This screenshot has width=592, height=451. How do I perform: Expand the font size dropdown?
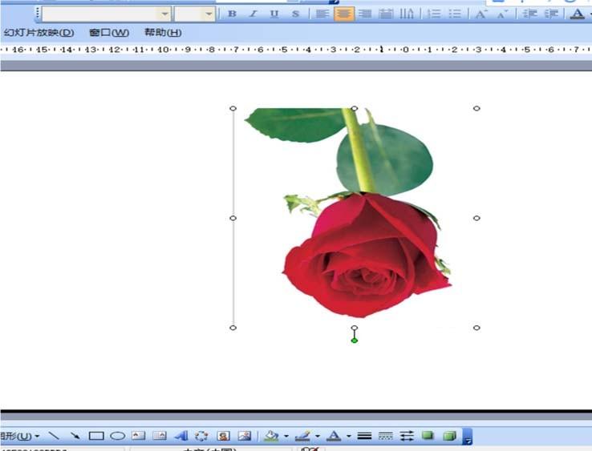[209, 14]
